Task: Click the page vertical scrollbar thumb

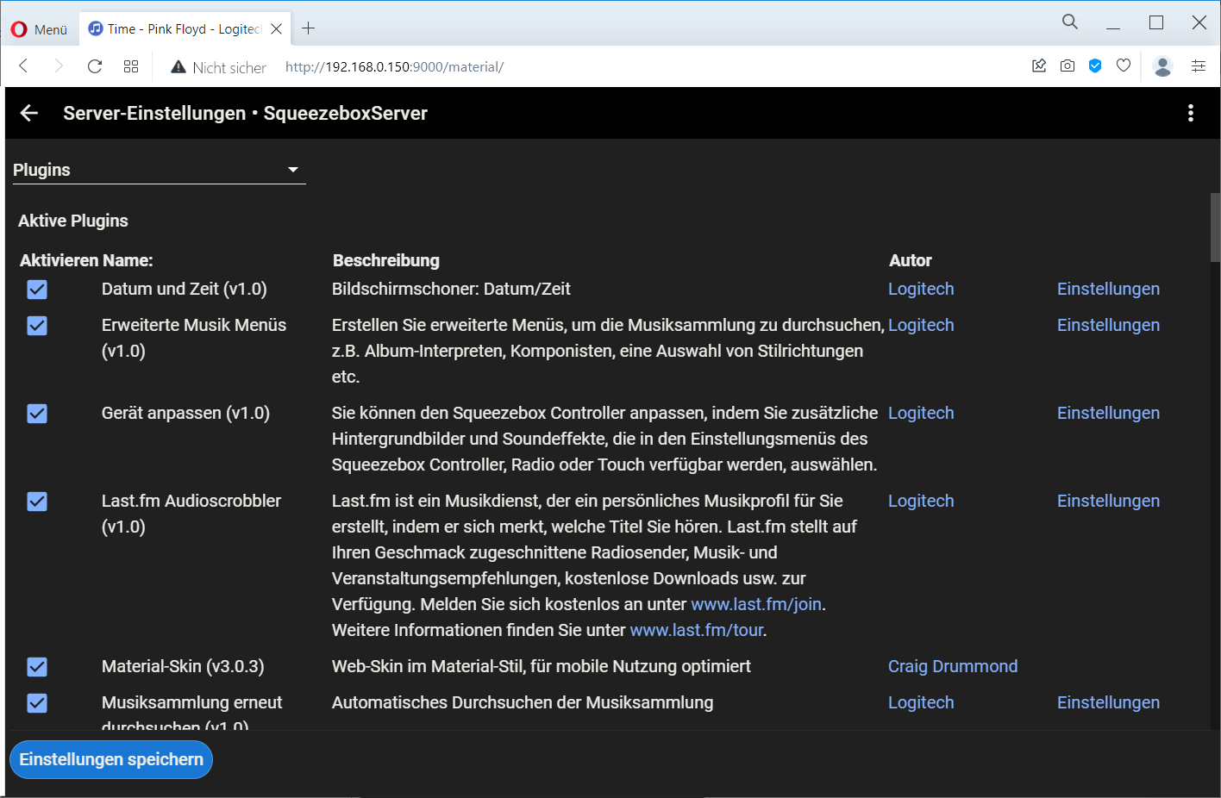Action: pyautogui.click(x=1215, y=228)
